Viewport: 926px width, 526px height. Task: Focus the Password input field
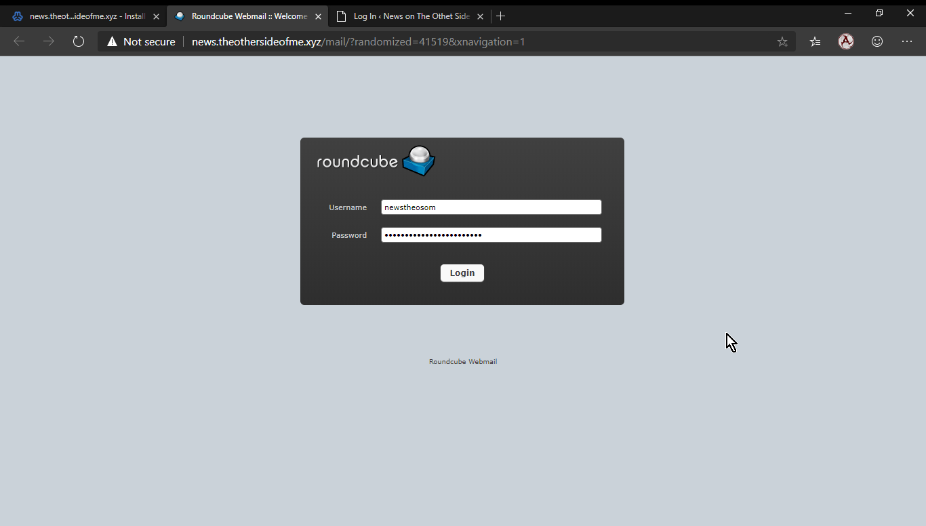coord(491,235)
